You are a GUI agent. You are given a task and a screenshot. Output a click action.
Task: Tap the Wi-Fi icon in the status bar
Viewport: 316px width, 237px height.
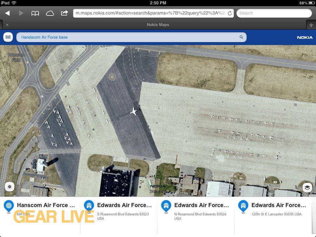pos(14,3)
